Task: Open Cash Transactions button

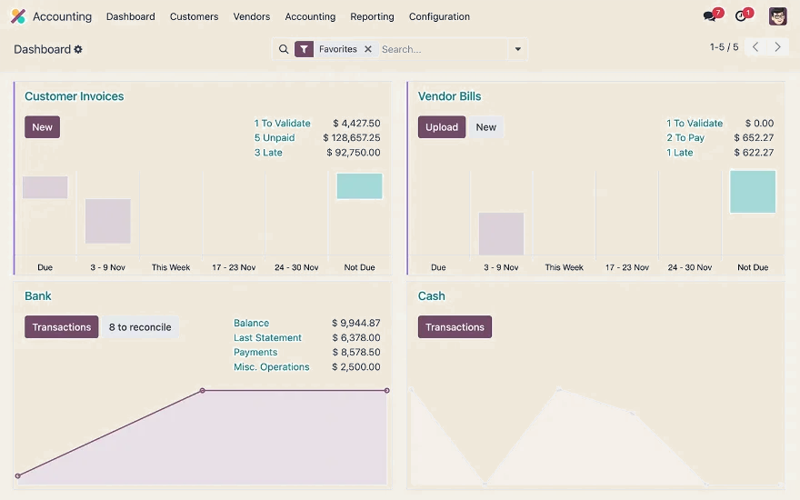Action: coord(455,327)
